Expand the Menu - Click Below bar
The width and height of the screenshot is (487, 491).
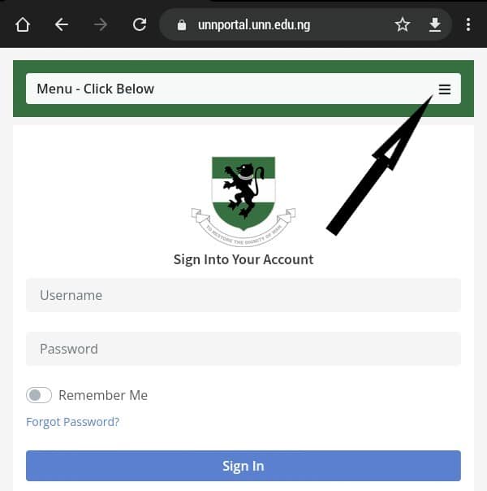click(243, 89)
